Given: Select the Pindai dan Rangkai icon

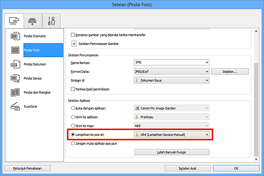Looking at the screenshot, I should coord(15,92).
